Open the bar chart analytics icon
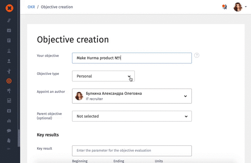This screenshot has width=251, height=163. 9,120
